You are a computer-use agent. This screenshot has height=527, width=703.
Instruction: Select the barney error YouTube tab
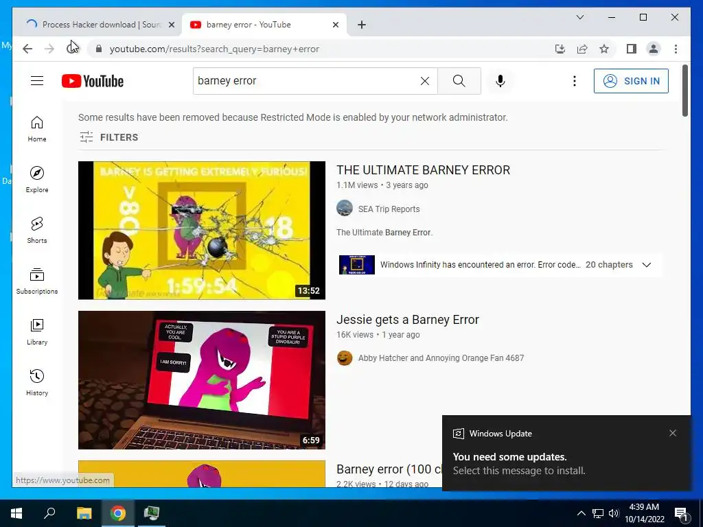pos(264,25)
